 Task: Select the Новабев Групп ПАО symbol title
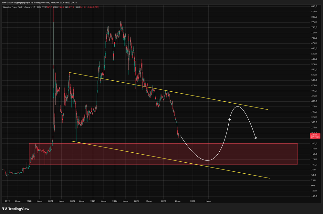(16, 7)
